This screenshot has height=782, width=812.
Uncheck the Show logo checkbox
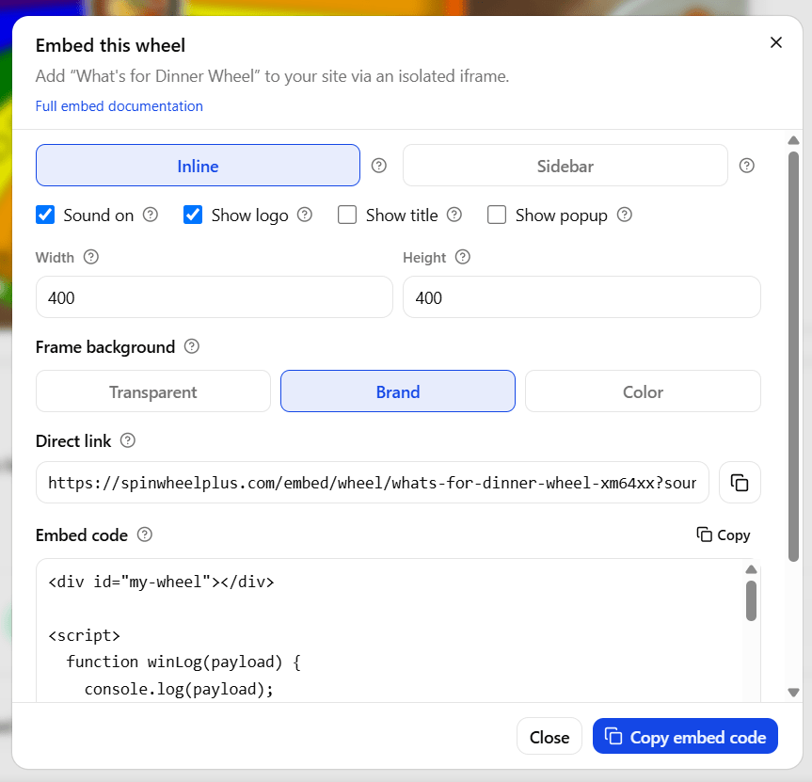pos(193,215)
